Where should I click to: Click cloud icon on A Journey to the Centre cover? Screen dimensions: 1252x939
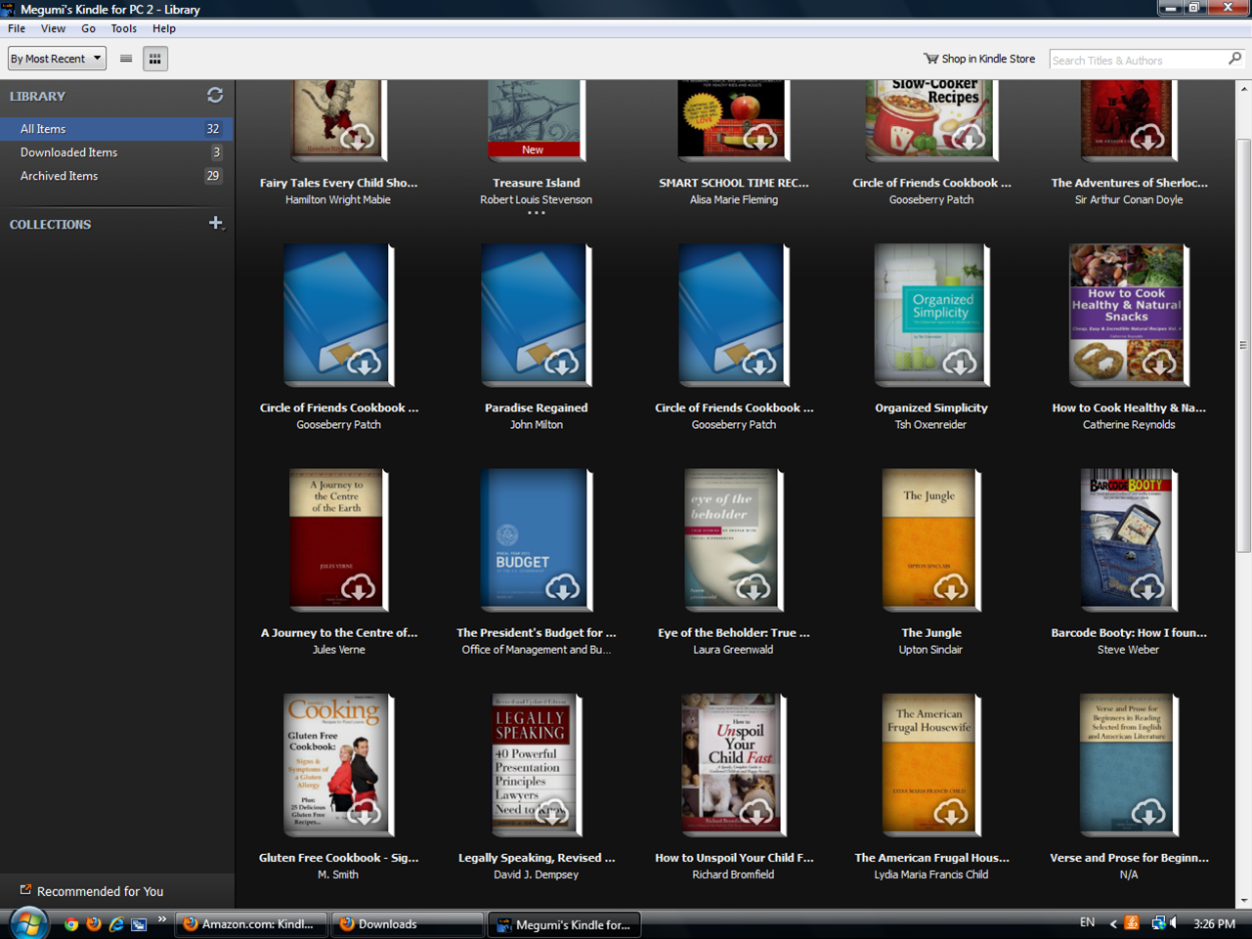click(358, 587)
